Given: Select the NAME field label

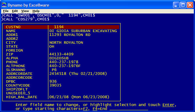Looking at the screenshot, I should point(11,31).
